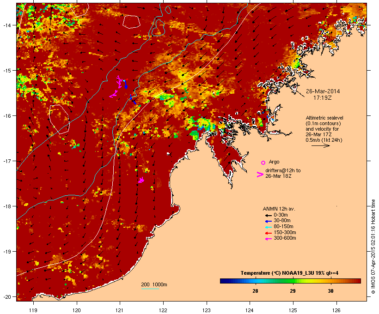
Task: Click the temperature colorbar at 28
Action: (x=255, y=281)
